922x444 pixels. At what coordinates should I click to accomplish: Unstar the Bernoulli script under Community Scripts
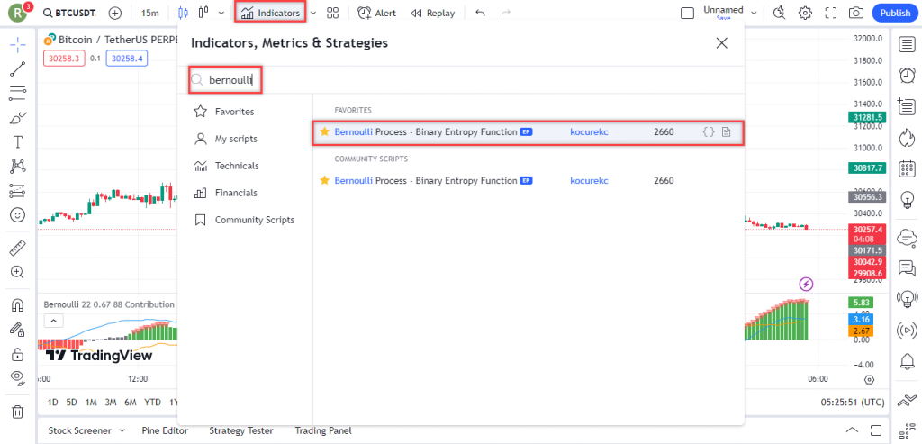point(324,180)
